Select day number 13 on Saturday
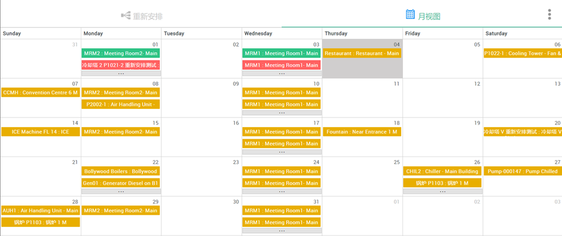 click(x=557, y=84)
